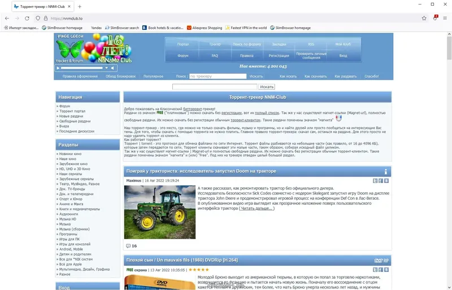The width and height of the screenshot is (452, 290).
Task: Bookmark page with star icon
Action: coord(424,18)
